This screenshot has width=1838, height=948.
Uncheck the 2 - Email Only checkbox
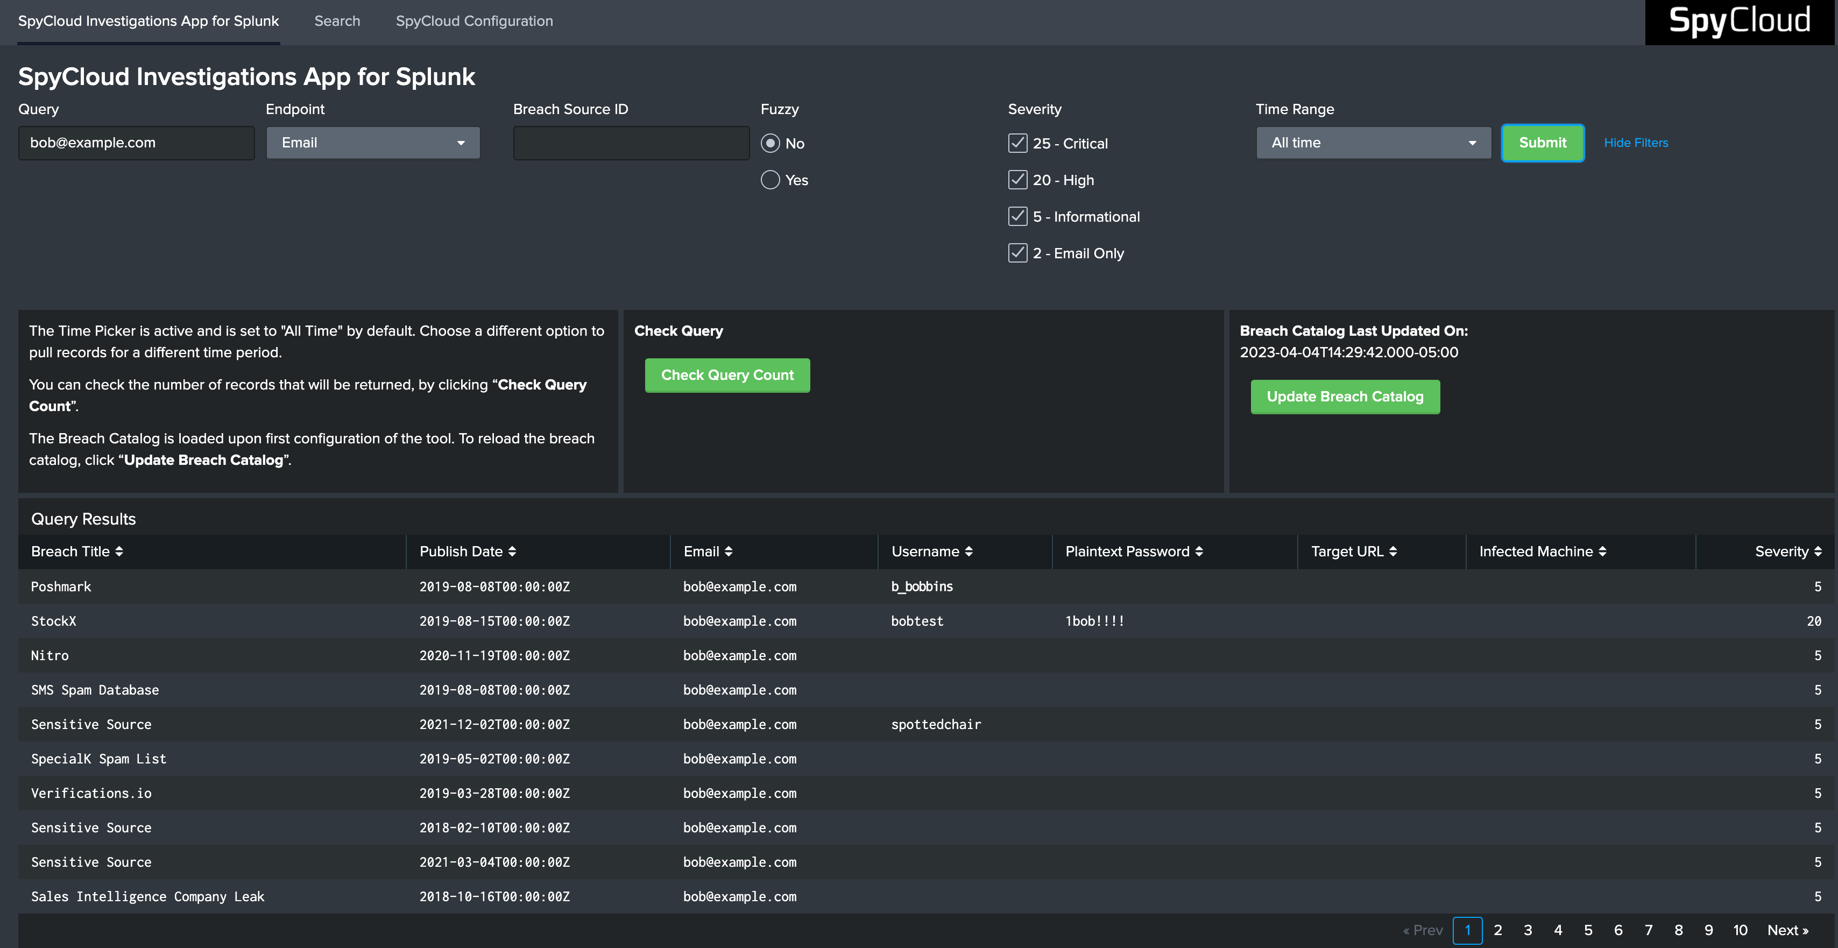[x=1017, y=252]
